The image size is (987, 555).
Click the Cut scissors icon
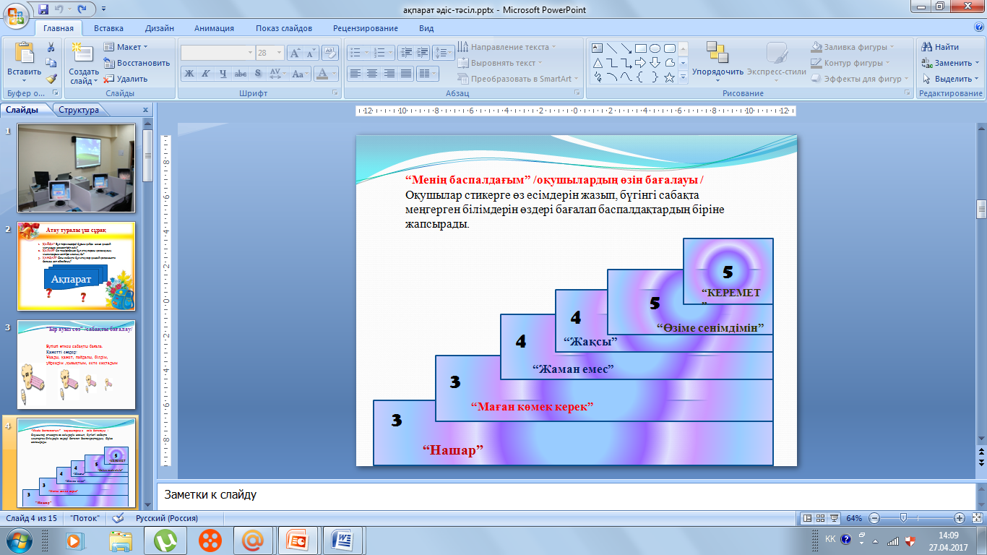51,47
